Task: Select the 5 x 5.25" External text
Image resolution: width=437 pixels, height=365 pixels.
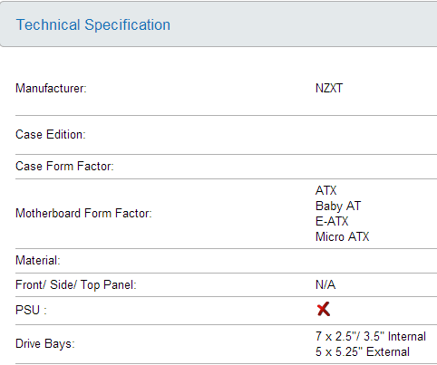Action: [x=363, y=352]
